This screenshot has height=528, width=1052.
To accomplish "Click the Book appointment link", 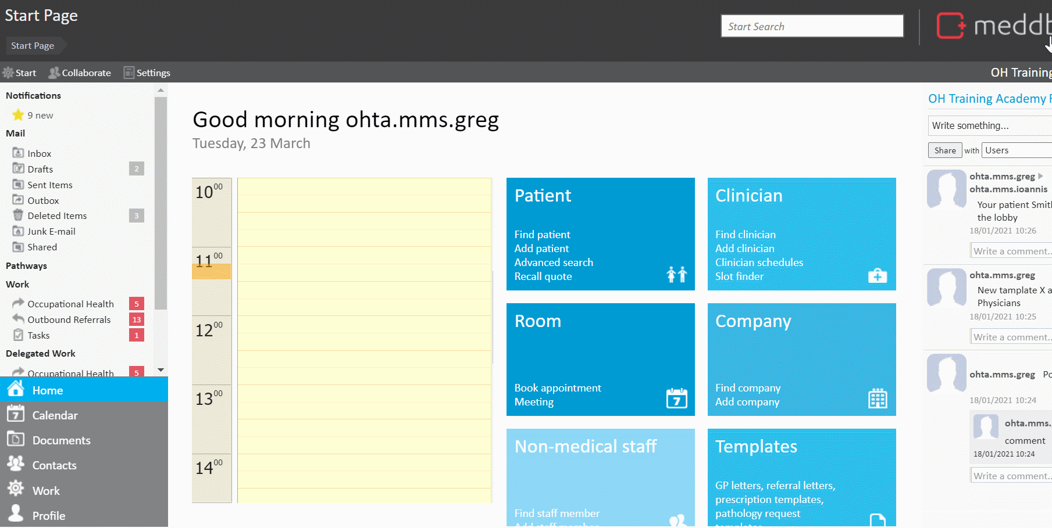I will pos(558,388).
